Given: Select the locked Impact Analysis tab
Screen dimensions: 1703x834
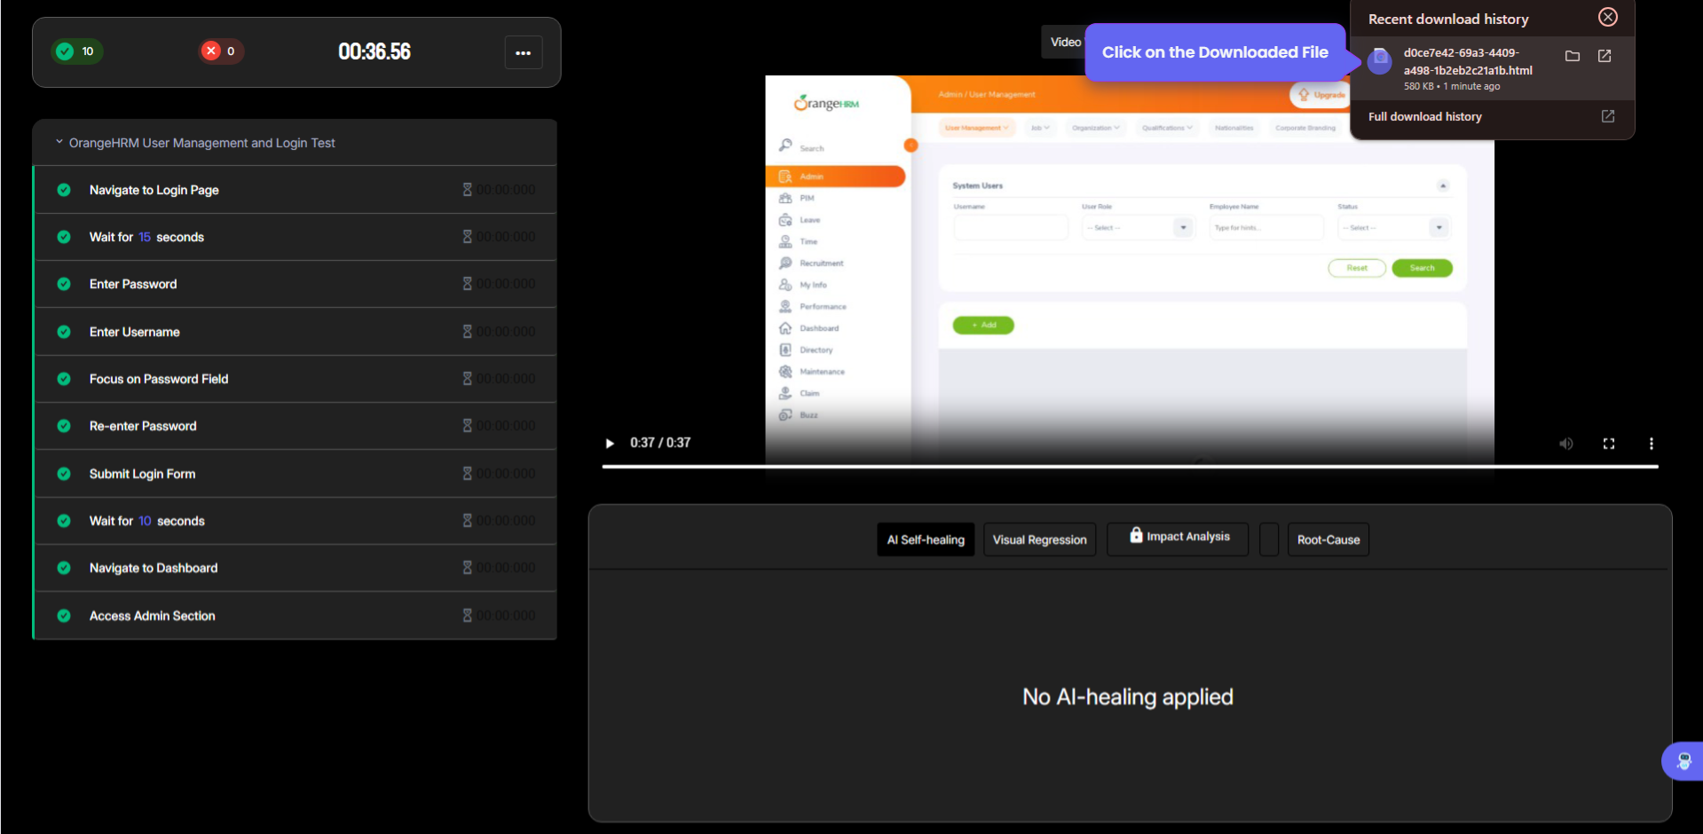Looking at the screenshot, I should click(x=1178, y=538).
